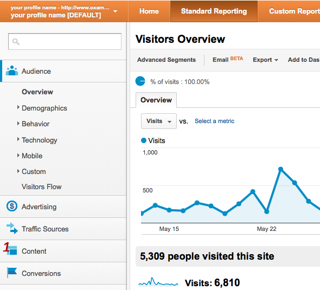Open Advanced Segments
Screen dimensions: 320x290
click(167, 60)
